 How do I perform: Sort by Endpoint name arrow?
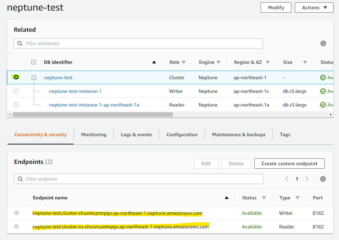227,198
